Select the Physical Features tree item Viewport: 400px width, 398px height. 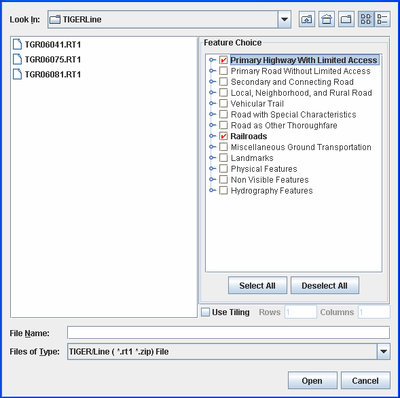click(x=263, y=169)
